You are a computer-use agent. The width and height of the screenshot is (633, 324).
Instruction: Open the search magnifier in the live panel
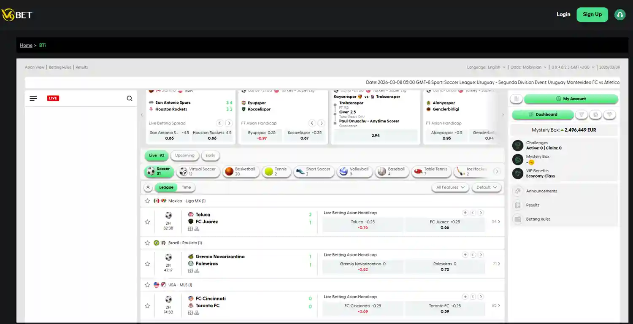[x=129, y=98]
